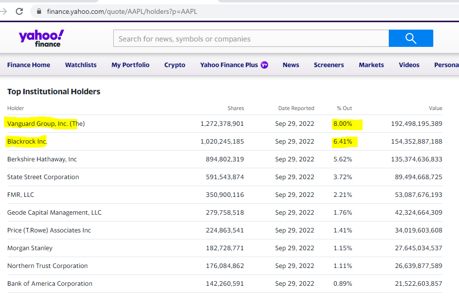
Task: Click the Top Institutional Holders heading
Action: (53, 91)
